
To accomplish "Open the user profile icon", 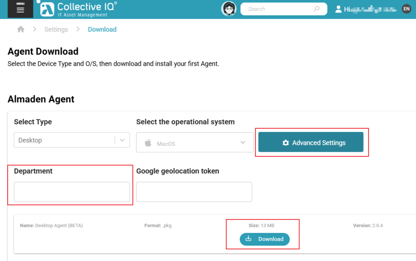I will 338,9.
